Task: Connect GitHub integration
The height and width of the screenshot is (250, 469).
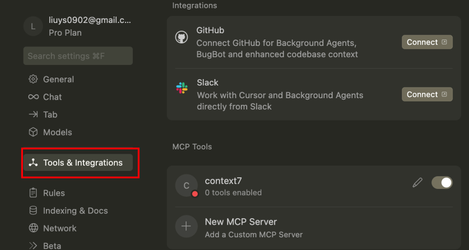Action: click(427, 42)
